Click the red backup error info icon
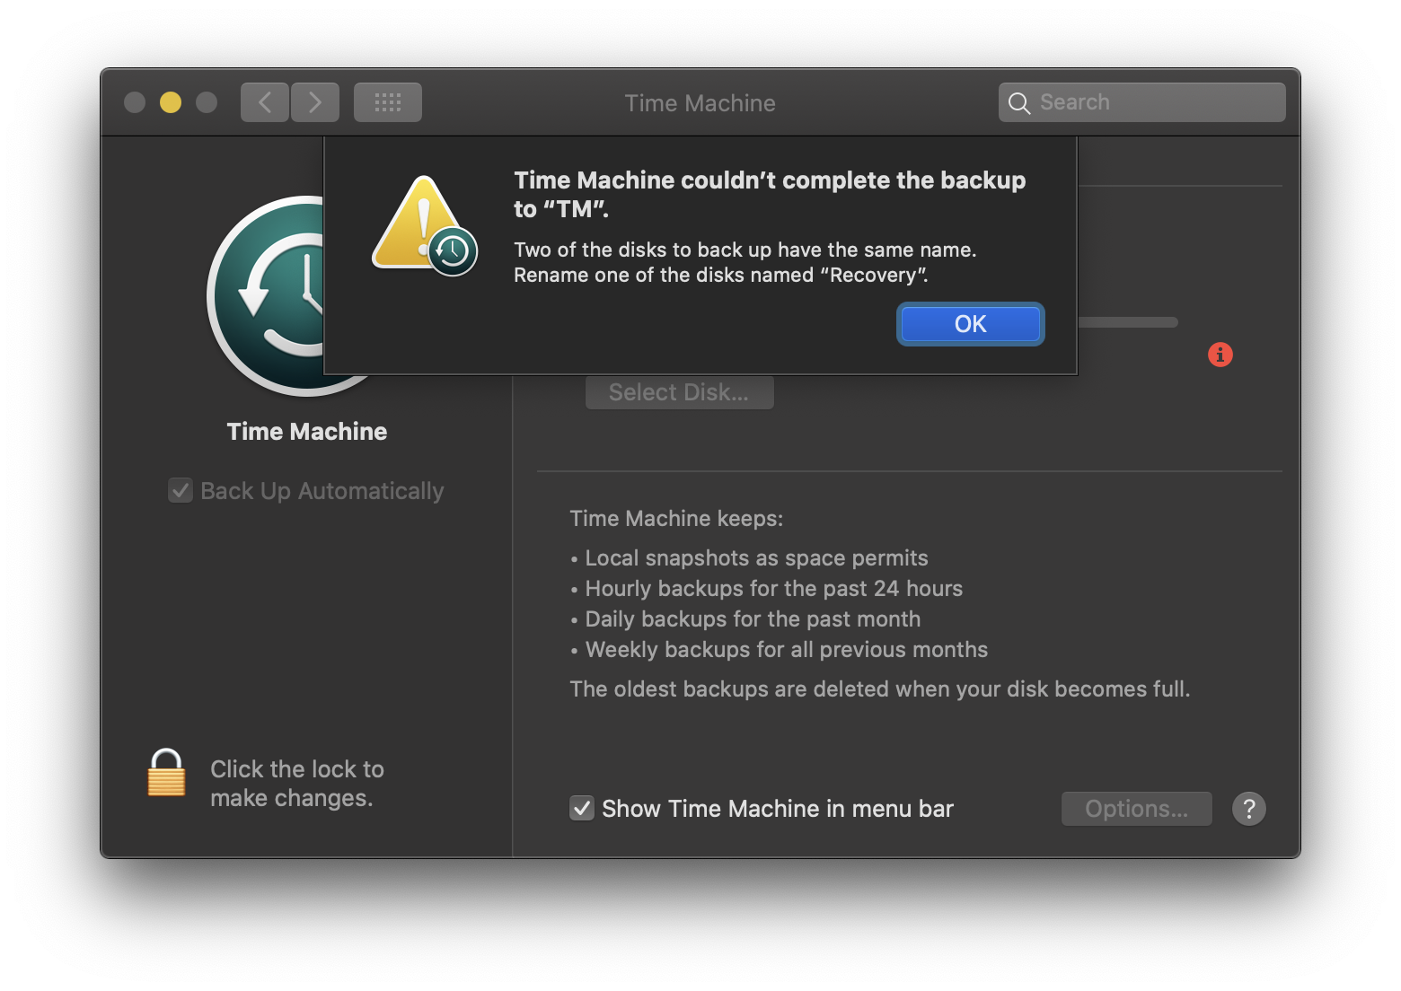Image resolution: width=1401 pixels, height=991 pixels. (x=1220, y=355)
